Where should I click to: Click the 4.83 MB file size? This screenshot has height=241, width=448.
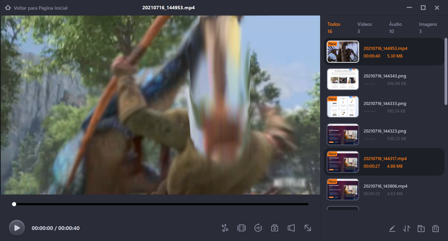[395, 194]
